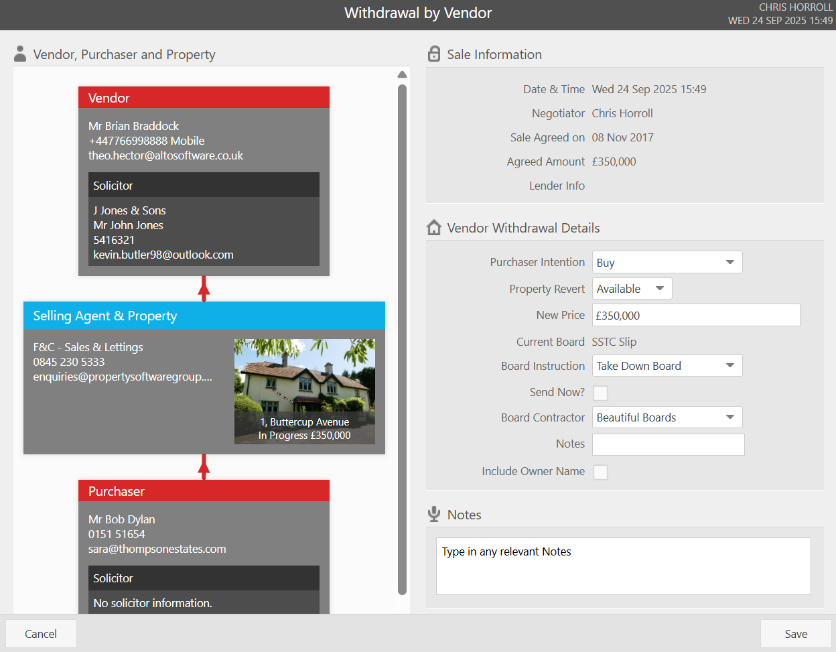Click the house icon beside Vendor Withdrawal Details
Image resolution: width=836 pixels, height=652 pixels.
click(434, 228)
